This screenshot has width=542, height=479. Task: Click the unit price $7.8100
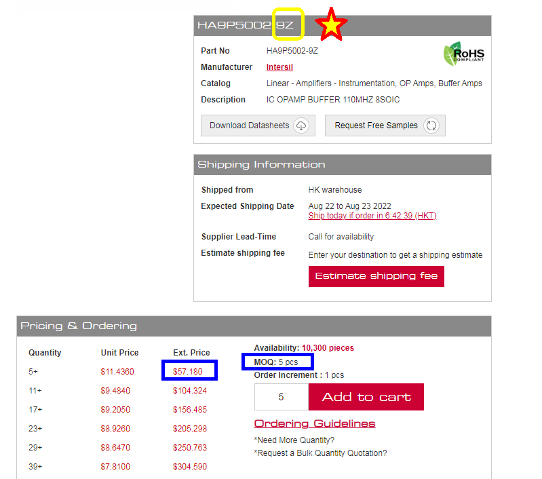115,467
